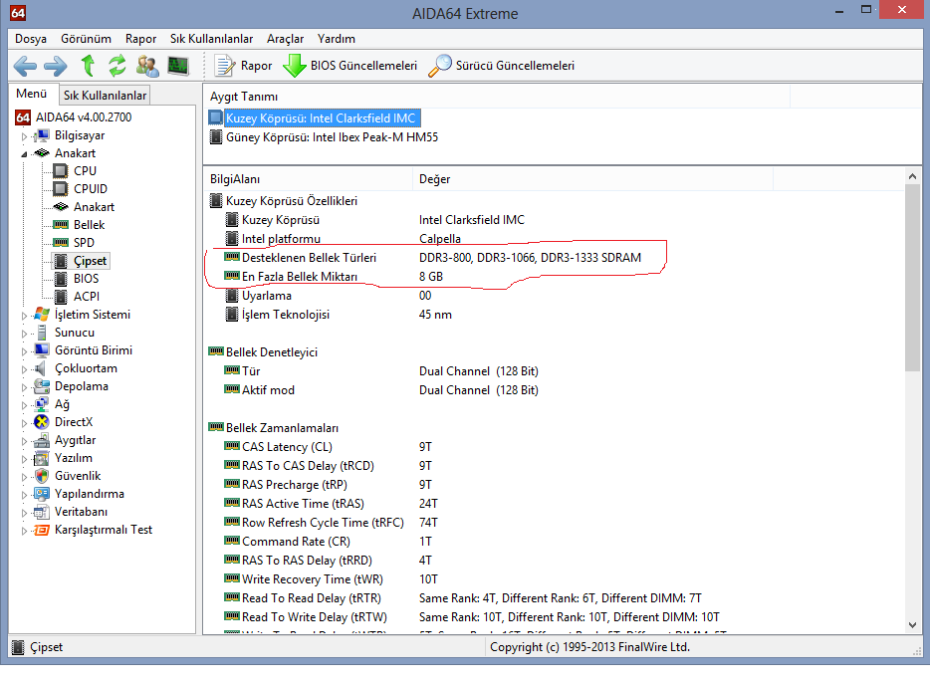Click the Karşılaştırmalı Test benchmark icon
Viewport: 930px width, 684px height.
tap(42, 530)
